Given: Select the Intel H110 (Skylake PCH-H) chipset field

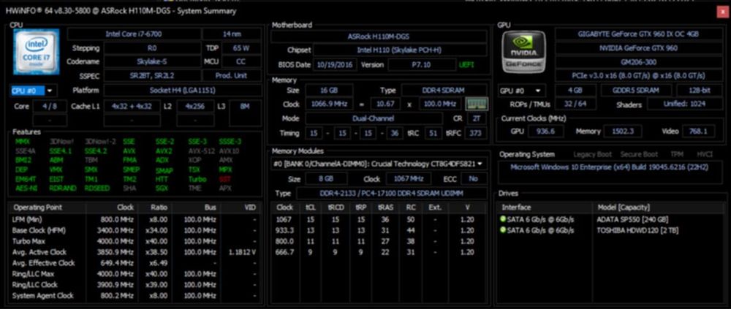Looking at the screenshot, I should click(400, 50).
